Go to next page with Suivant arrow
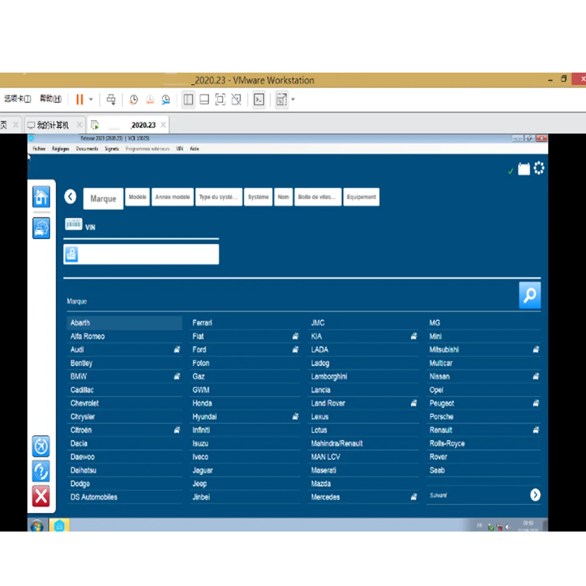The height and width of the screenshot is (586, 586). click(x=535, y=495)
